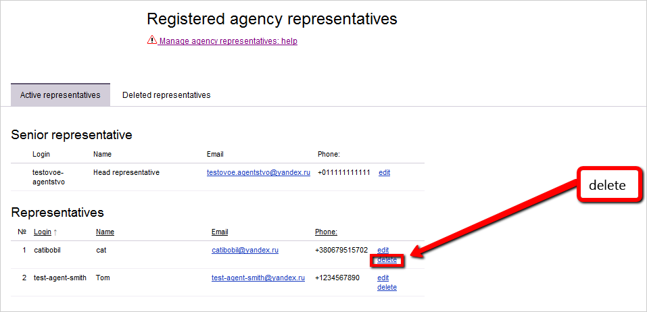
Task: Sort representatives by Phone column
Action: click(x=326, y=232)
